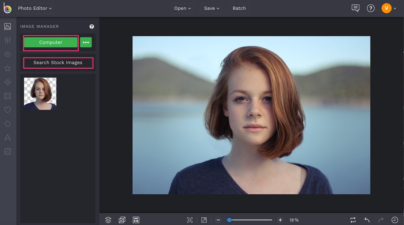Select the Edit sliders tool icon
The height and width of the screenshot is (225, 404).
pos(8,40)
